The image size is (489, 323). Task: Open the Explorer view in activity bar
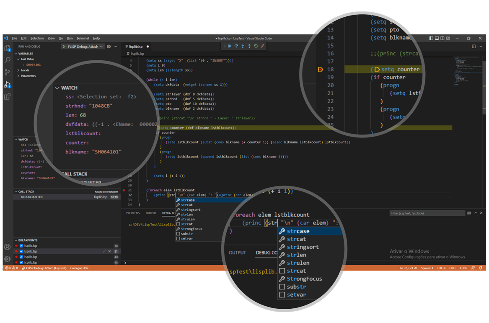click(x=8, y=48)
